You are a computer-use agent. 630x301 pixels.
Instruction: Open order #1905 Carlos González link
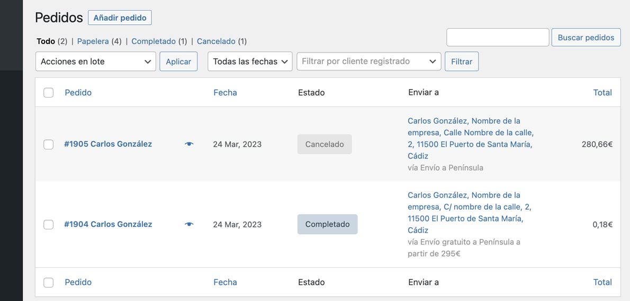tap(108, 144)
